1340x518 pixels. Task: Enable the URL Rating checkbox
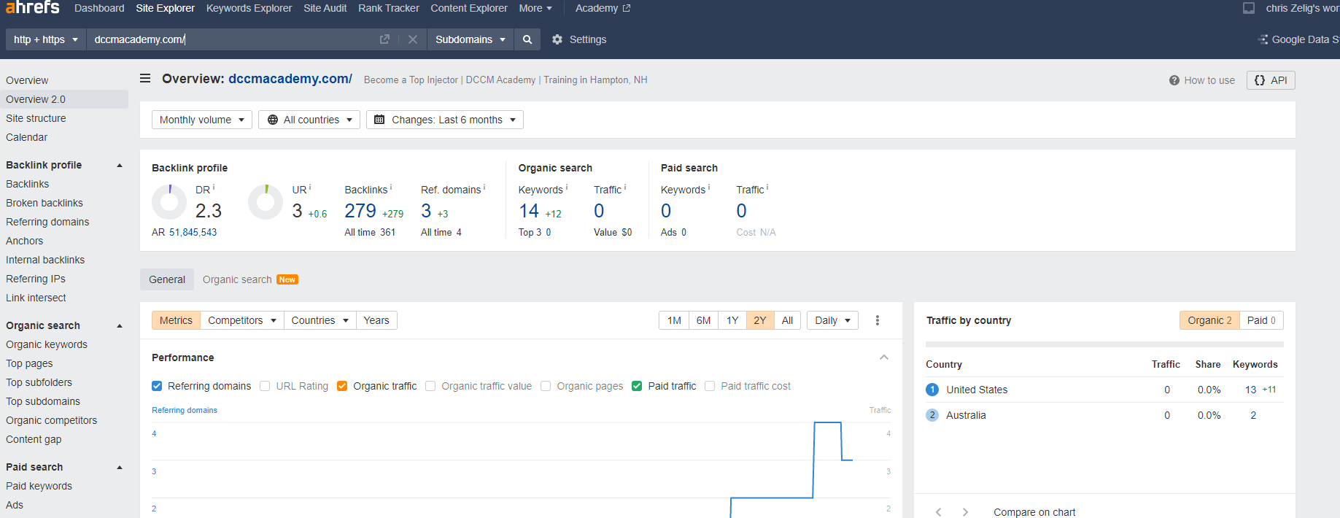(265, 386)
